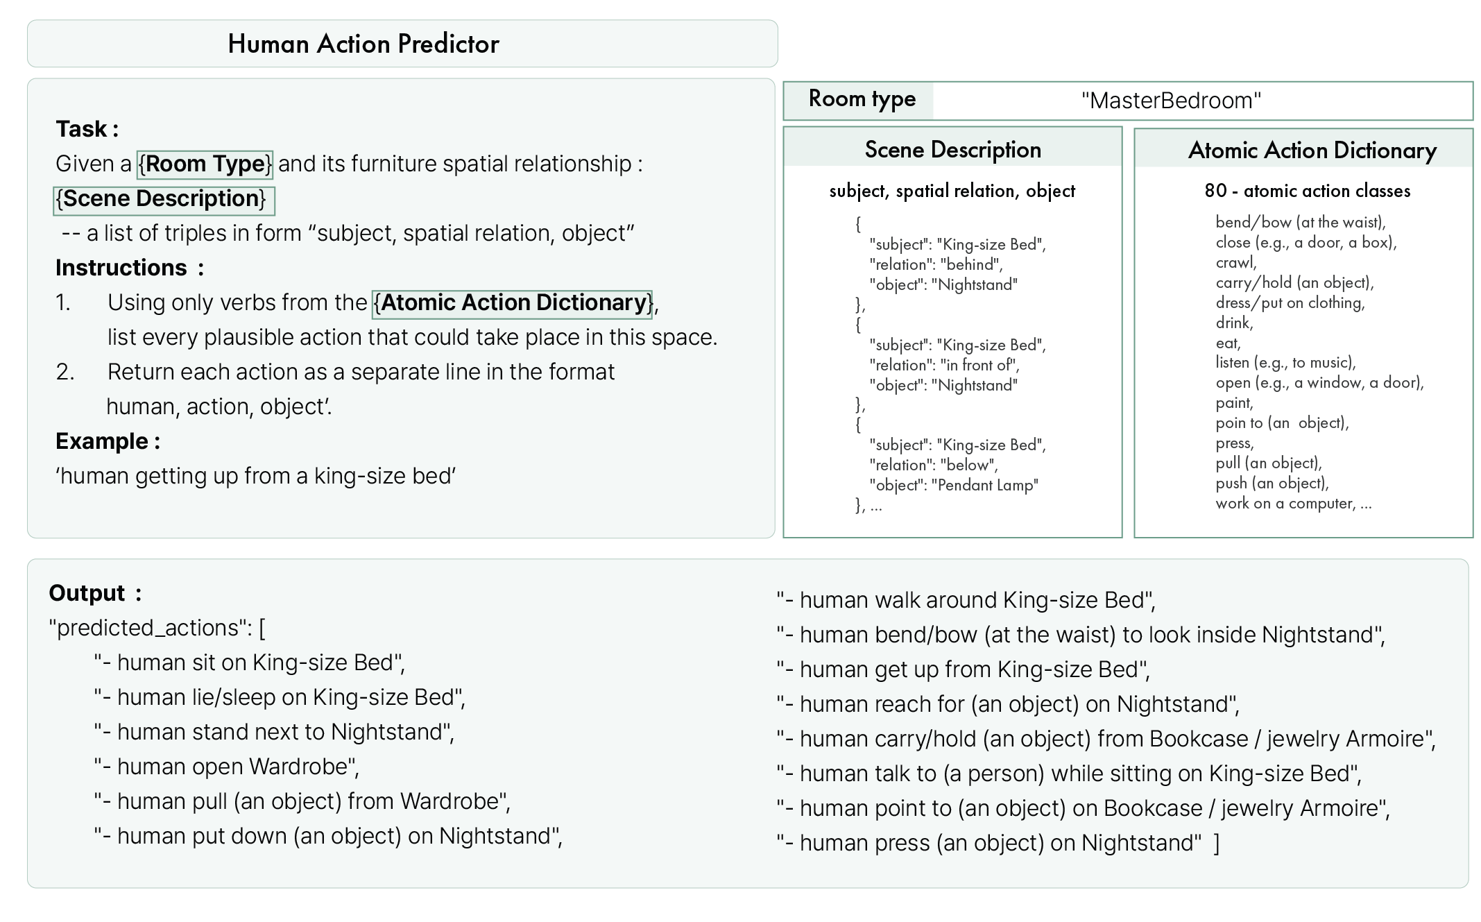Select the Room type header label

[862, 99]
